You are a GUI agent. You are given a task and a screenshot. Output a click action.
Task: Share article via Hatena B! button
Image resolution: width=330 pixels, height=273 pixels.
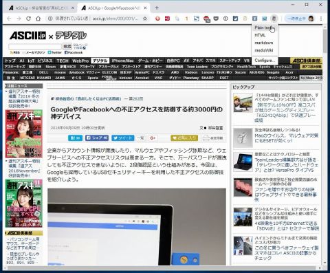coord(75,138)
